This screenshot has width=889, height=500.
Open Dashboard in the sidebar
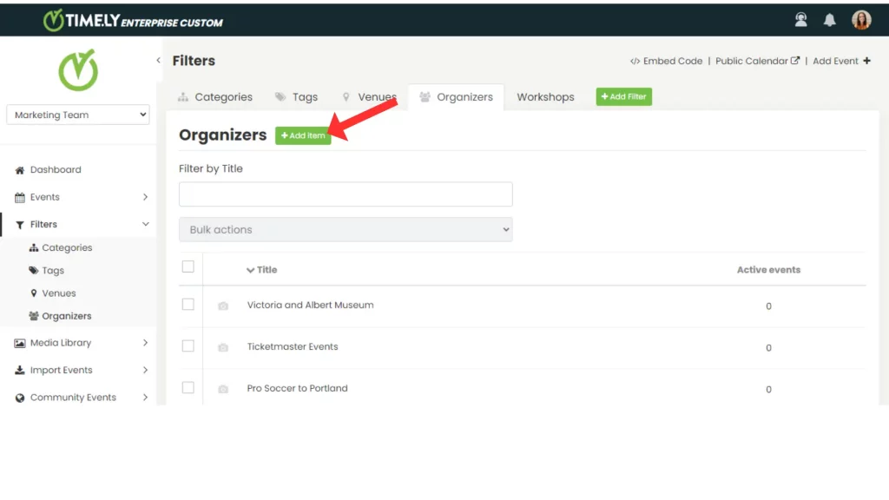click(56, 169)
